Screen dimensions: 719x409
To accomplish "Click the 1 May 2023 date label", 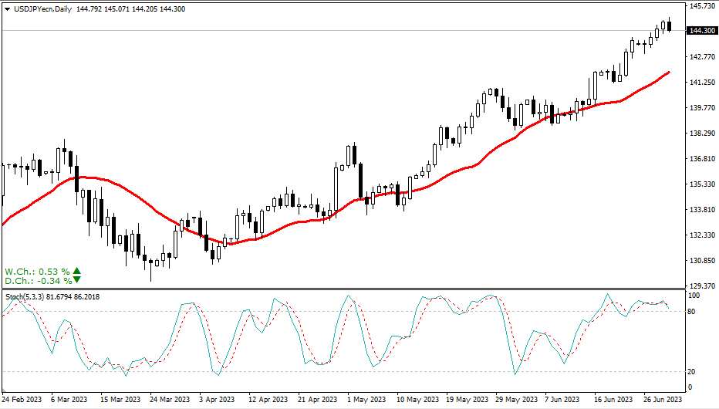I will click(366, 400).
